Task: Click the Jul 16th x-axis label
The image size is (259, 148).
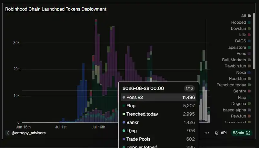Action: point(98,127)
